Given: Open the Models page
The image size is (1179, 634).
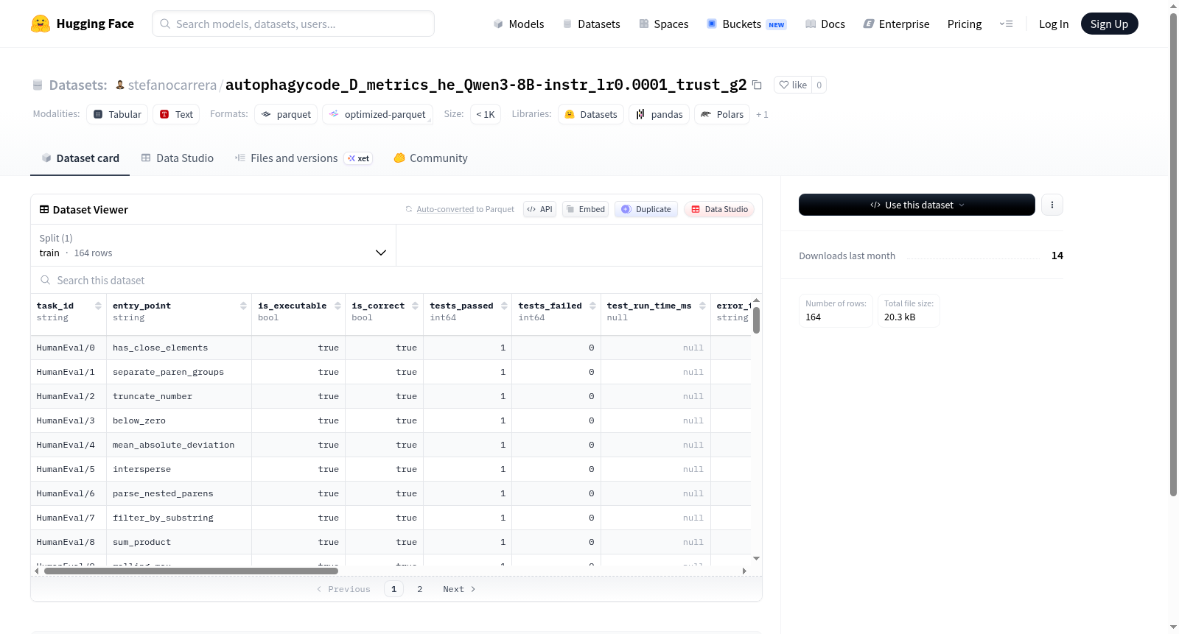Looking at the screenshot, I should pyautogui.click(x=519, y=24).
